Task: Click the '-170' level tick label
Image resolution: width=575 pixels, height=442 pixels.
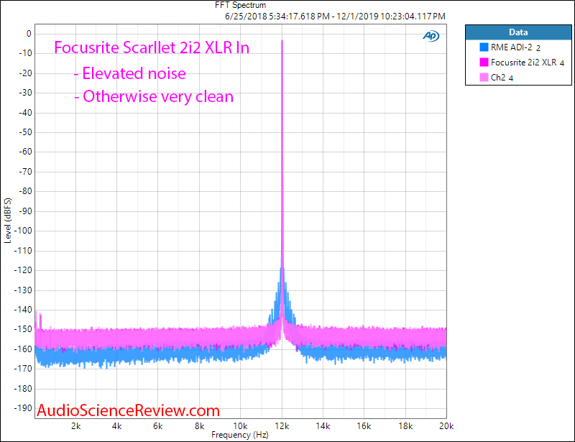Action: (24, 369)
